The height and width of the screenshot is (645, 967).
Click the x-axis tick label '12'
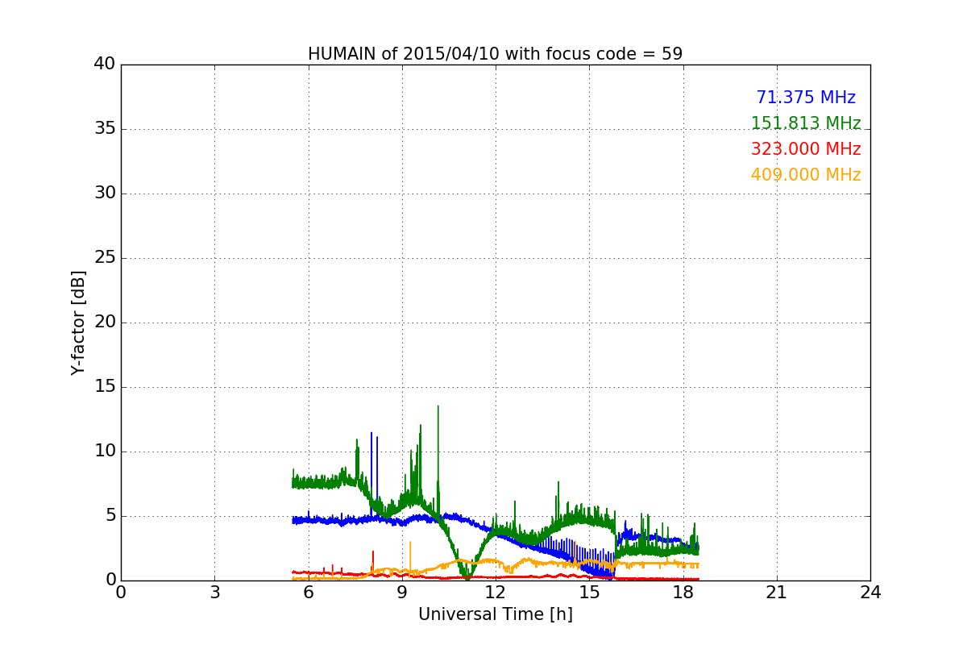pos(496,592)
